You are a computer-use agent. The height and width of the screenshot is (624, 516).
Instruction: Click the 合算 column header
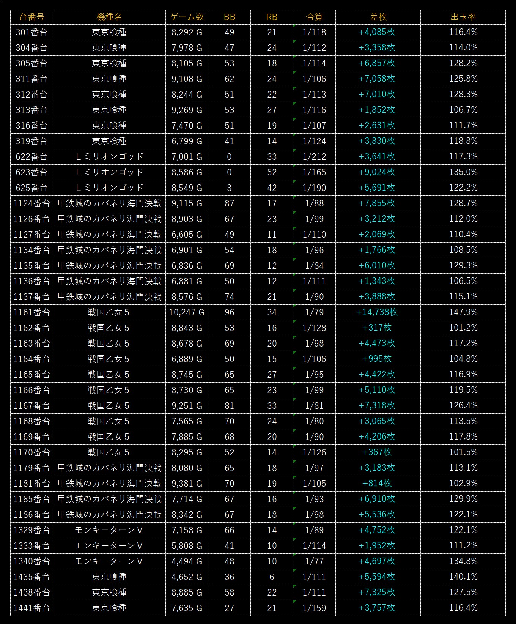click(314, 17)
